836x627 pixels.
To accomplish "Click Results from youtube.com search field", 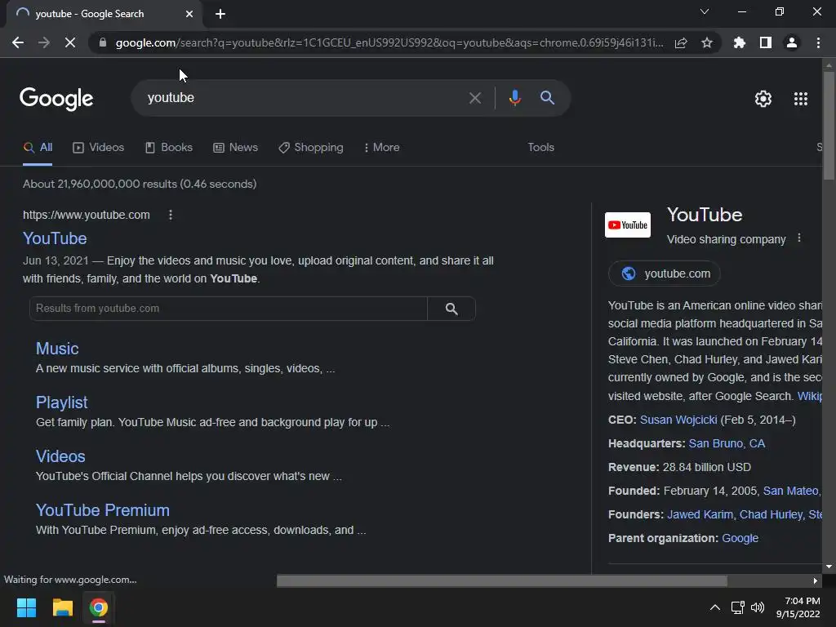I will pyautogui.click(x=229, y=309).
